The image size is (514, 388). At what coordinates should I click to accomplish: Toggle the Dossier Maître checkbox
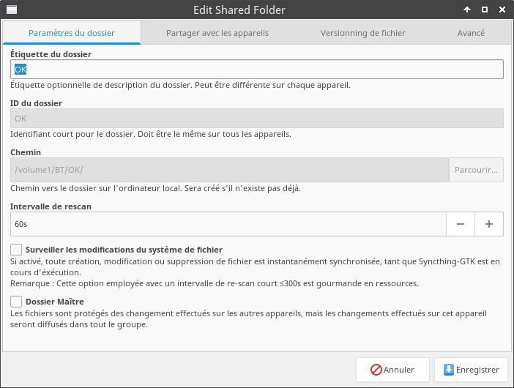(x=16, y=301)
